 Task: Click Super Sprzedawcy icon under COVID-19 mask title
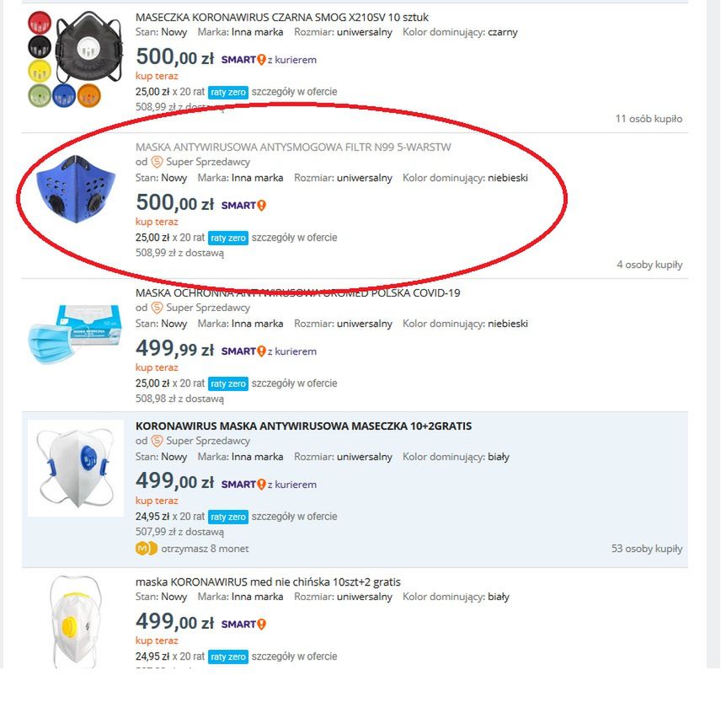coord(158,308)
